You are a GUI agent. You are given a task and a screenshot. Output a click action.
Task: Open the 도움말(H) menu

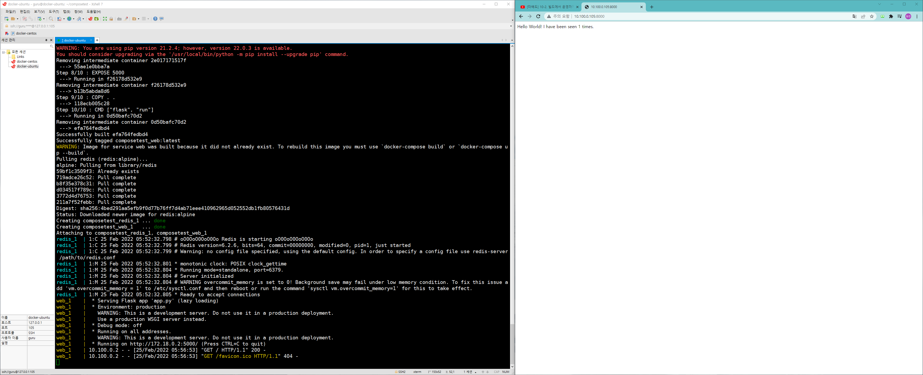(x=94, y=12)
